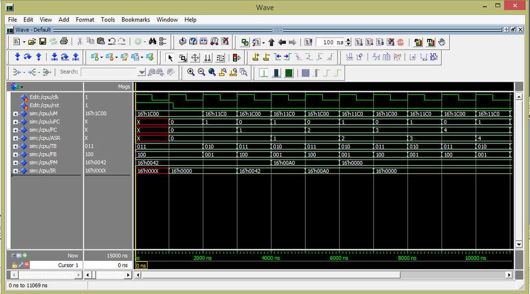Click the Delete Cursor yellow icon

click(x=267, y=57)
